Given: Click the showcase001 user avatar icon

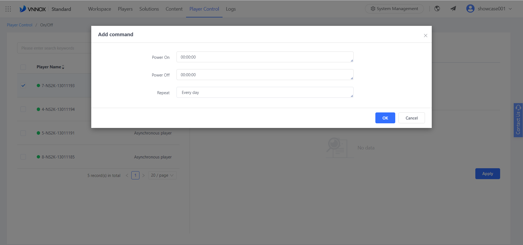Looking at the screenshot, I should tap(470, 9).
